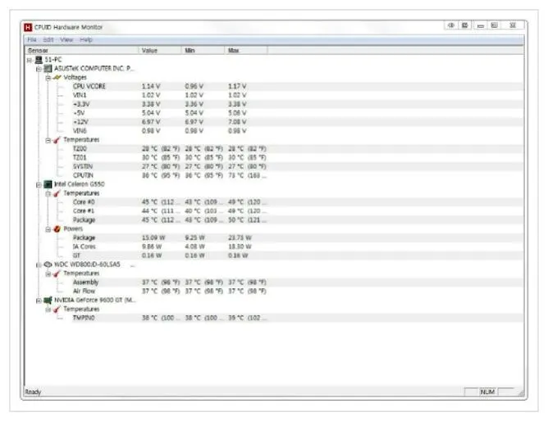Screen dimensions: 548x421
Task: Select the Assembly temperature row
Action: coord(297,283)
